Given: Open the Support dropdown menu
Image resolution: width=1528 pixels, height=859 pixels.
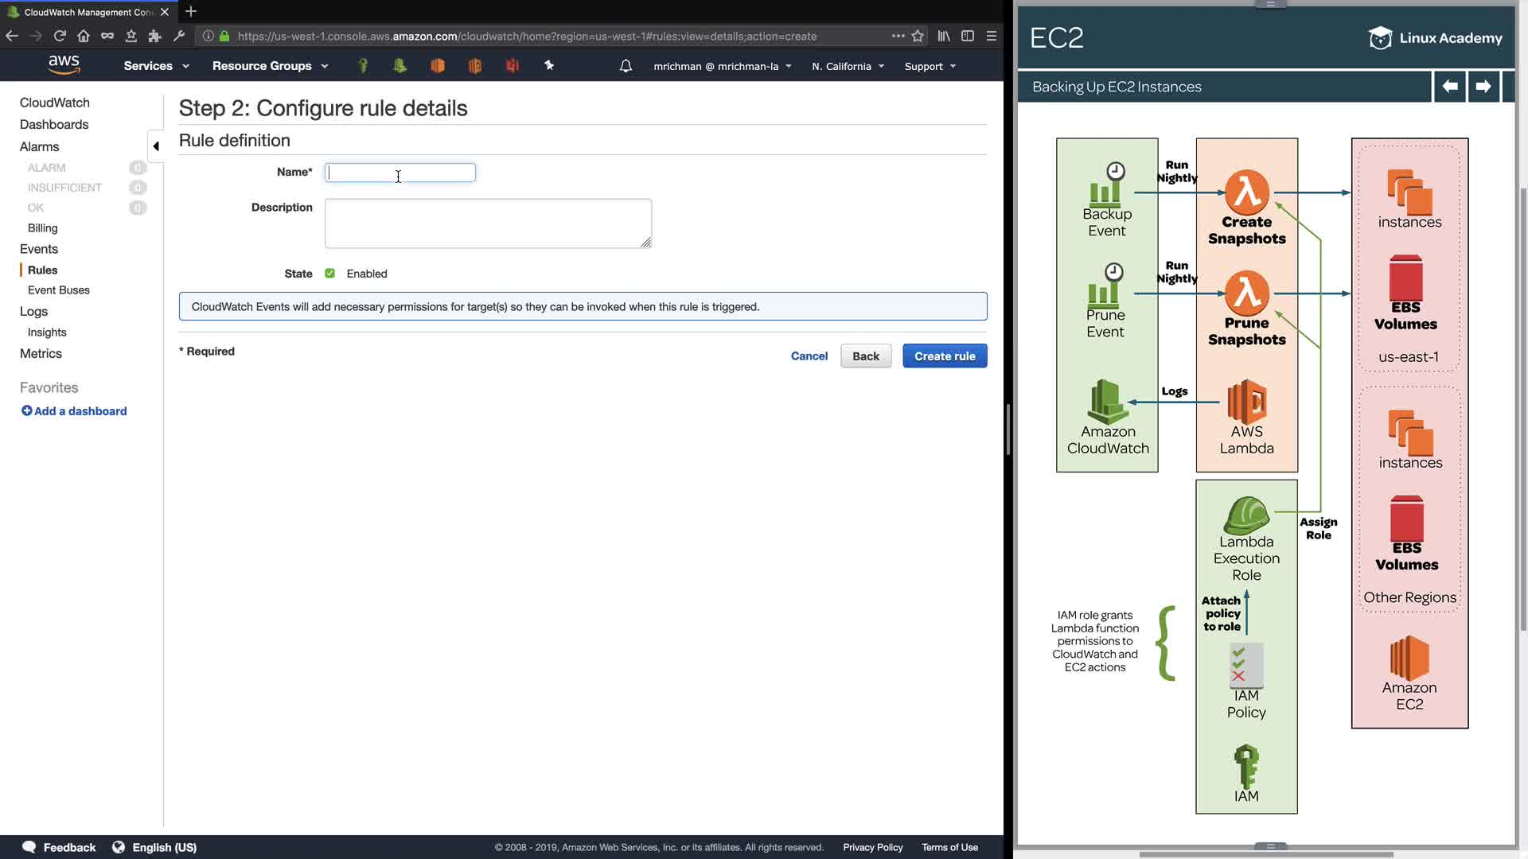Looking at the screenshot, I should pyautogui.click(x=930, y=66).
